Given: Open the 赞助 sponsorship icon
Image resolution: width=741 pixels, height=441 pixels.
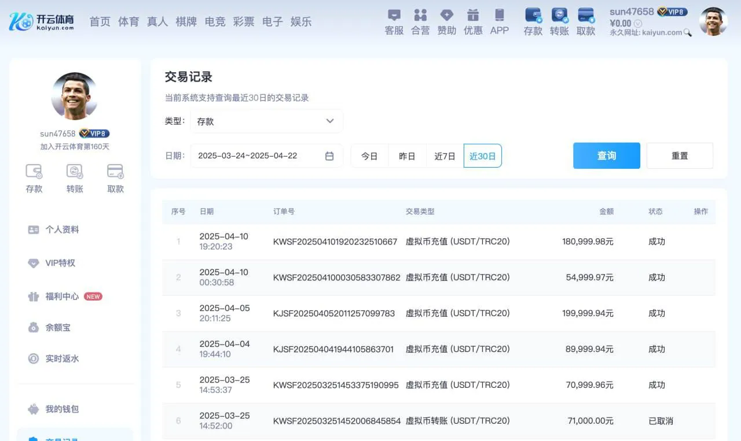Looking at the screenshot, I should 446,22.
